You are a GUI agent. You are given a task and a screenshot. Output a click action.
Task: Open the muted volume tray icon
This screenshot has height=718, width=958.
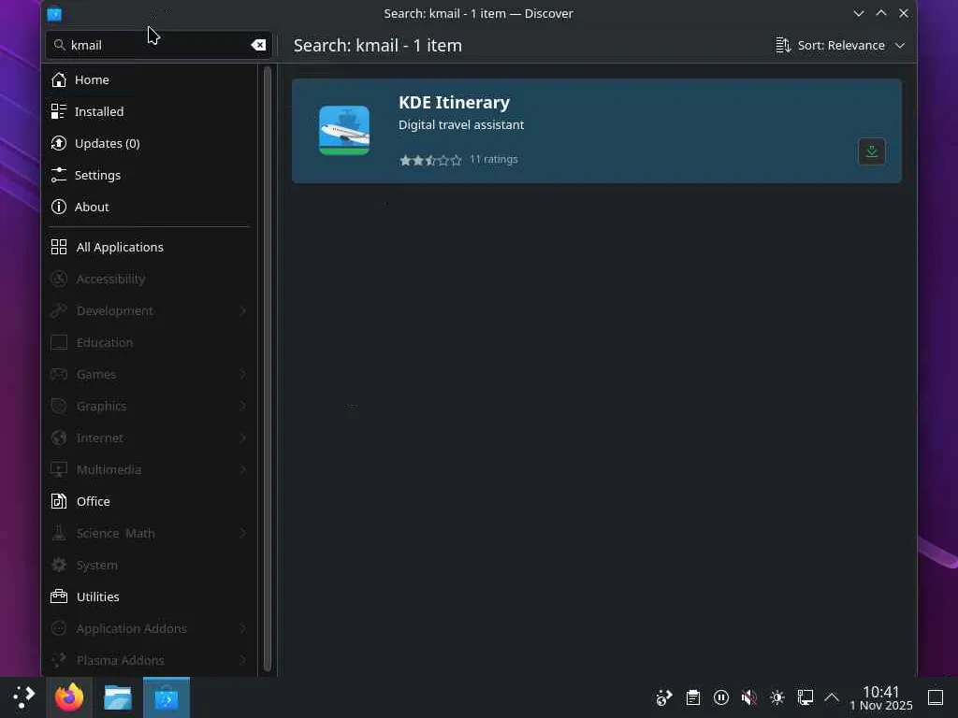pos(749,697)
